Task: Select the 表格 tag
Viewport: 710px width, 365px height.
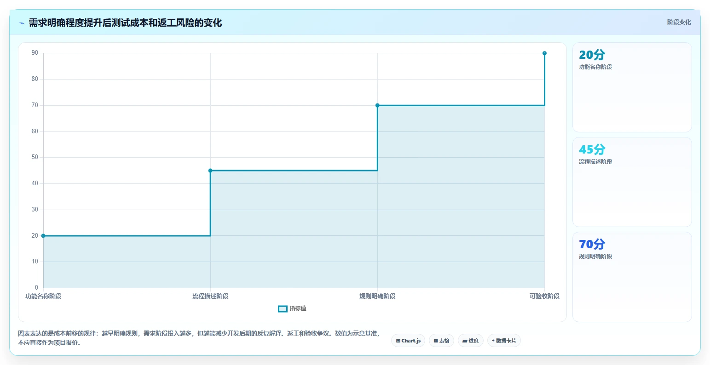Action: (x=441, y=341)
